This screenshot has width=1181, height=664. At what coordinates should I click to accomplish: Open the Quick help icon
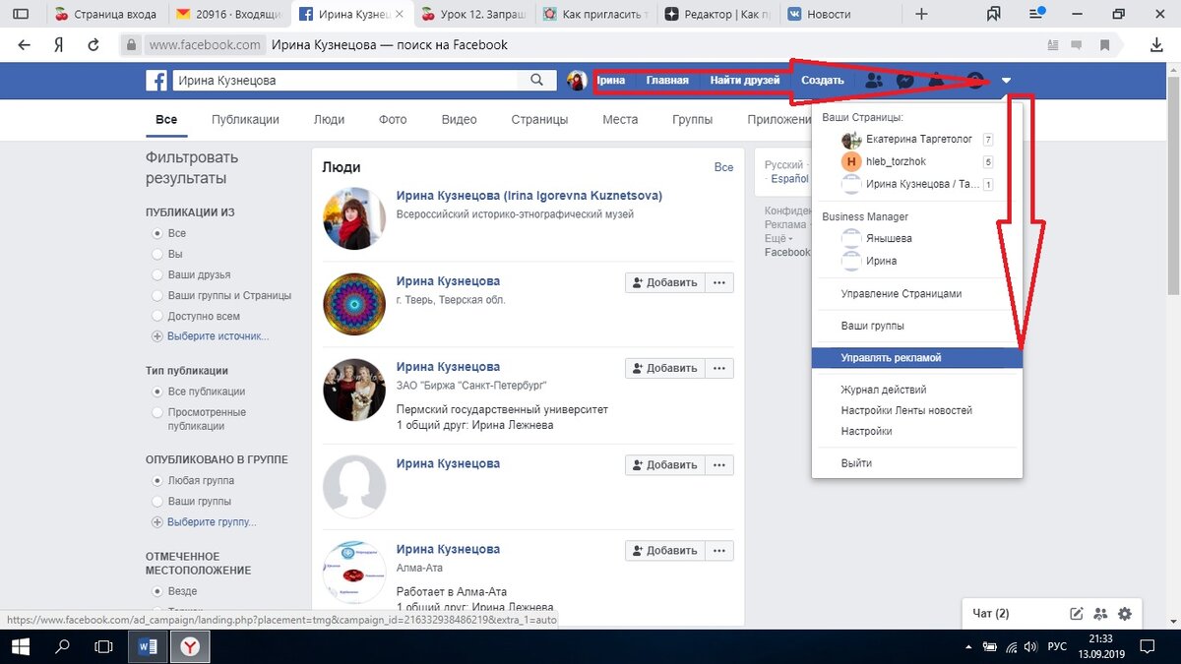pyautogui.click(x=974, y=81)
